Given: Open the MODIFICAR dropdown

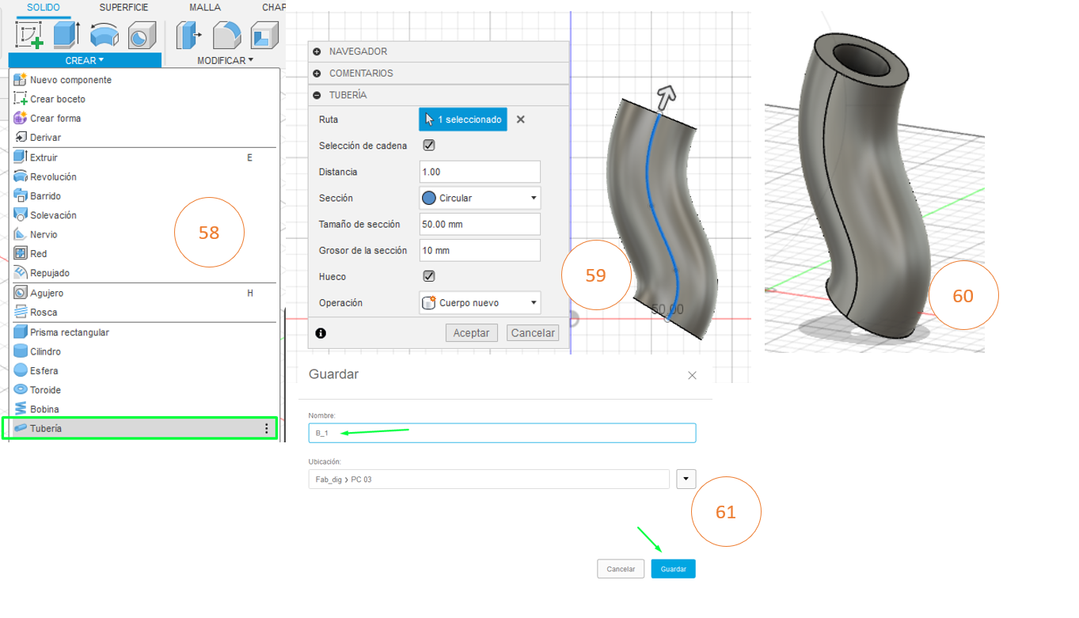Looking at the screenshot, I should coord(226,60).
